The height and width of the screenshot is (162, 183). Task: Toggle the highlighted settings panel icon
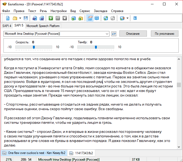click(x=90, y=18)
